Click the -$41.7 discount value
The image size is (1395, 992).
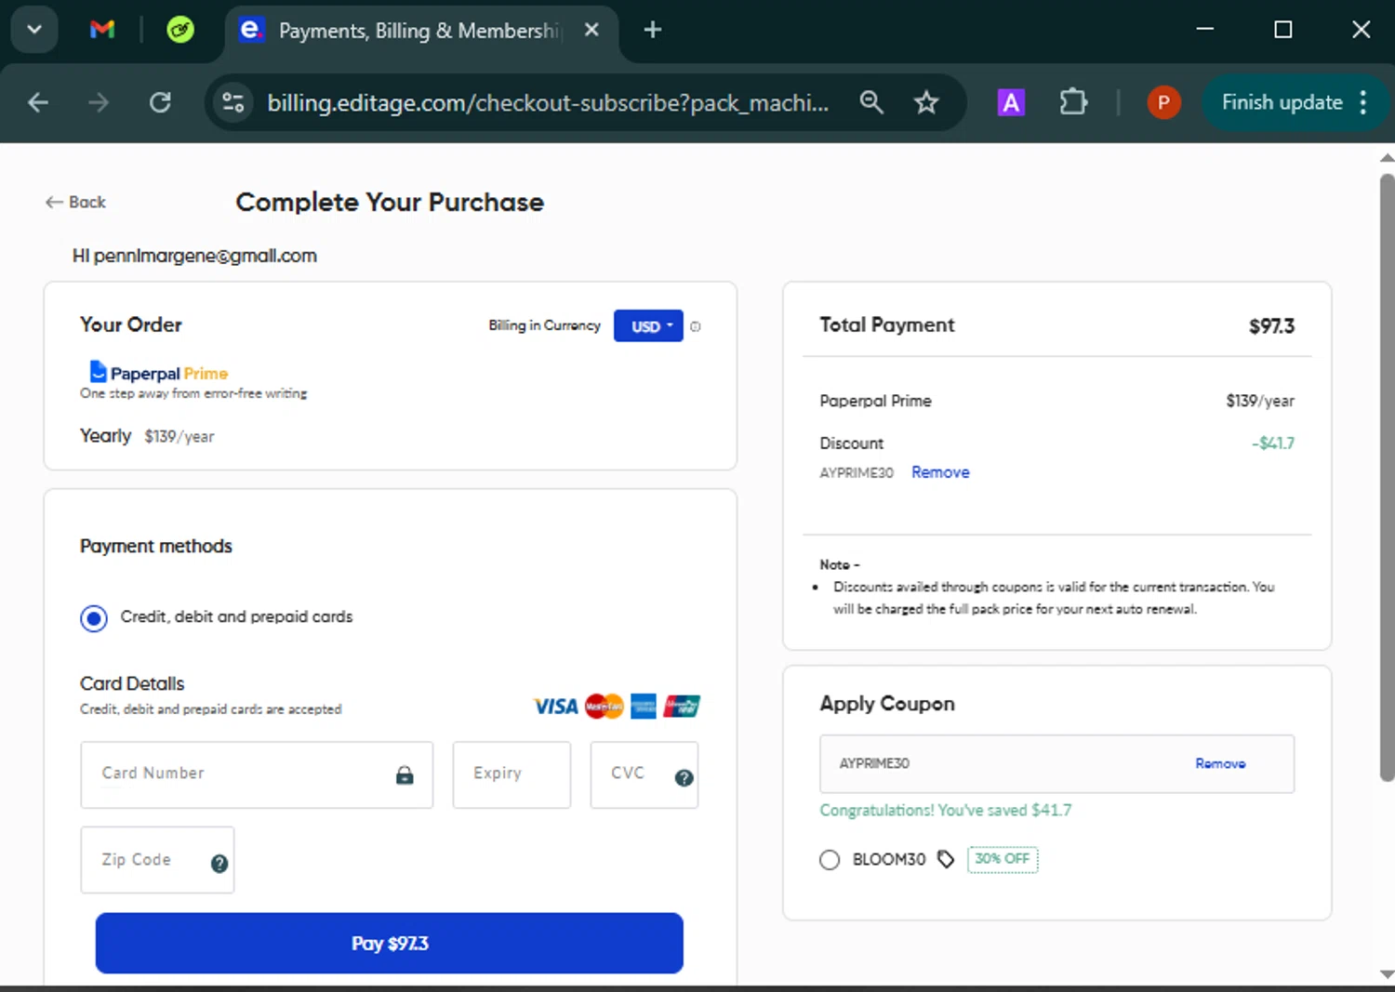point(1272,443)
